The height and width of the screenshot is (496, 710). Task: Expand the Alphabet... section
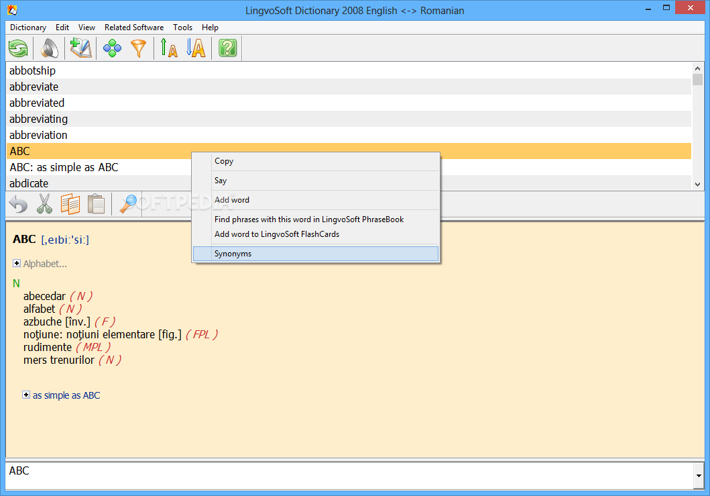[17, 263]
